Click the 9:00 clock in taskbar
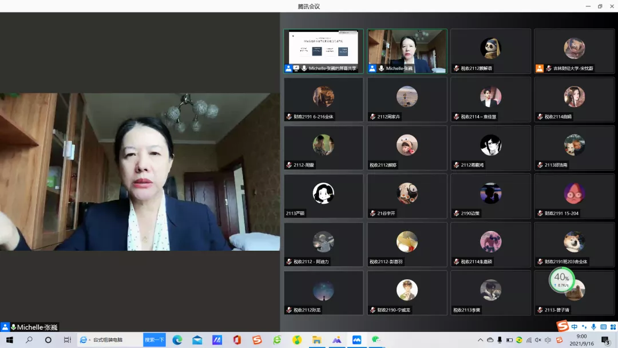Image resolution: width=618 pixels, height=348 pixels. point(581,340)
